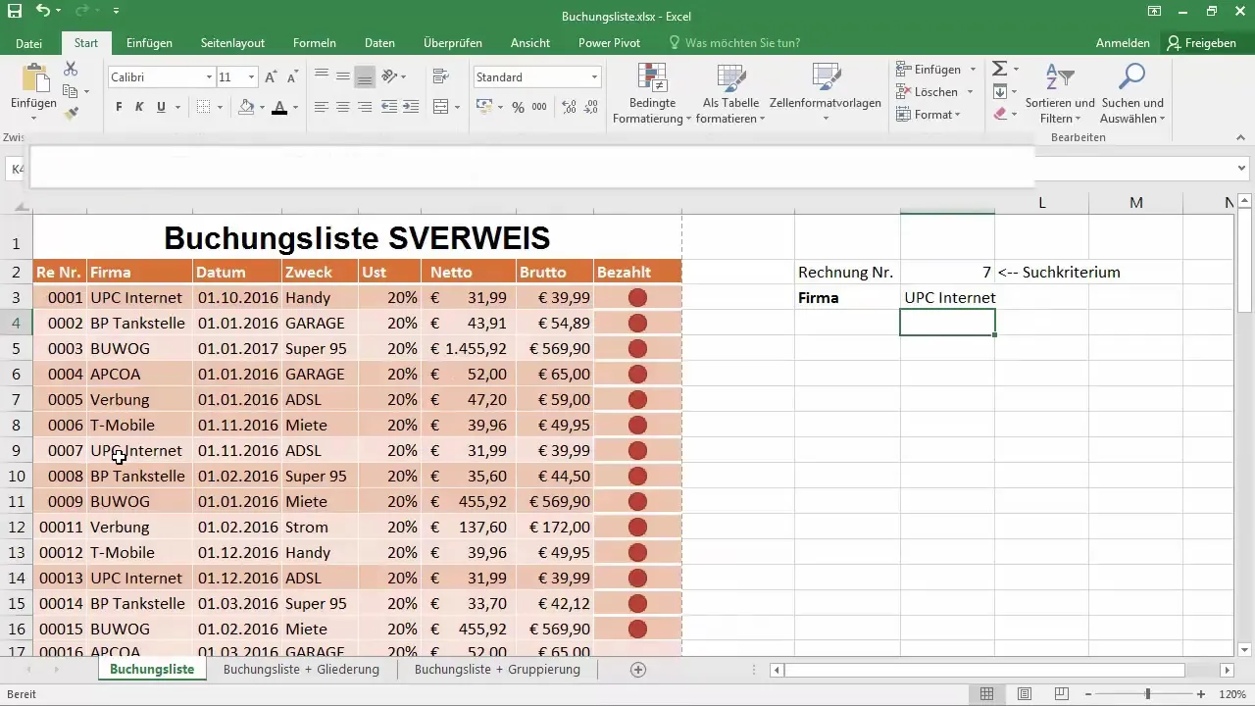Apply the percent style format
Viewport: 1255px width, 706px height.
[518, 107]
